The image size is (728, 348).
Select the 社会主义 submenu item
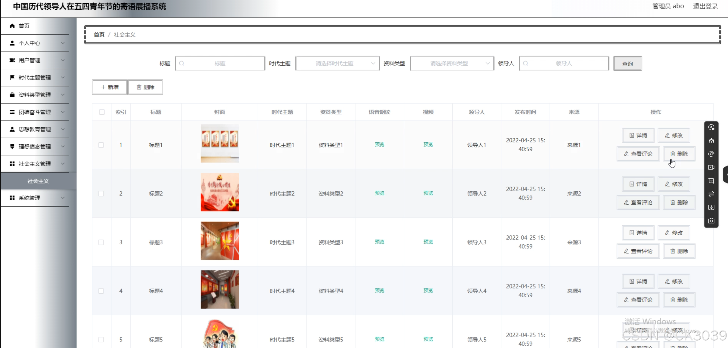click(38, 181)
